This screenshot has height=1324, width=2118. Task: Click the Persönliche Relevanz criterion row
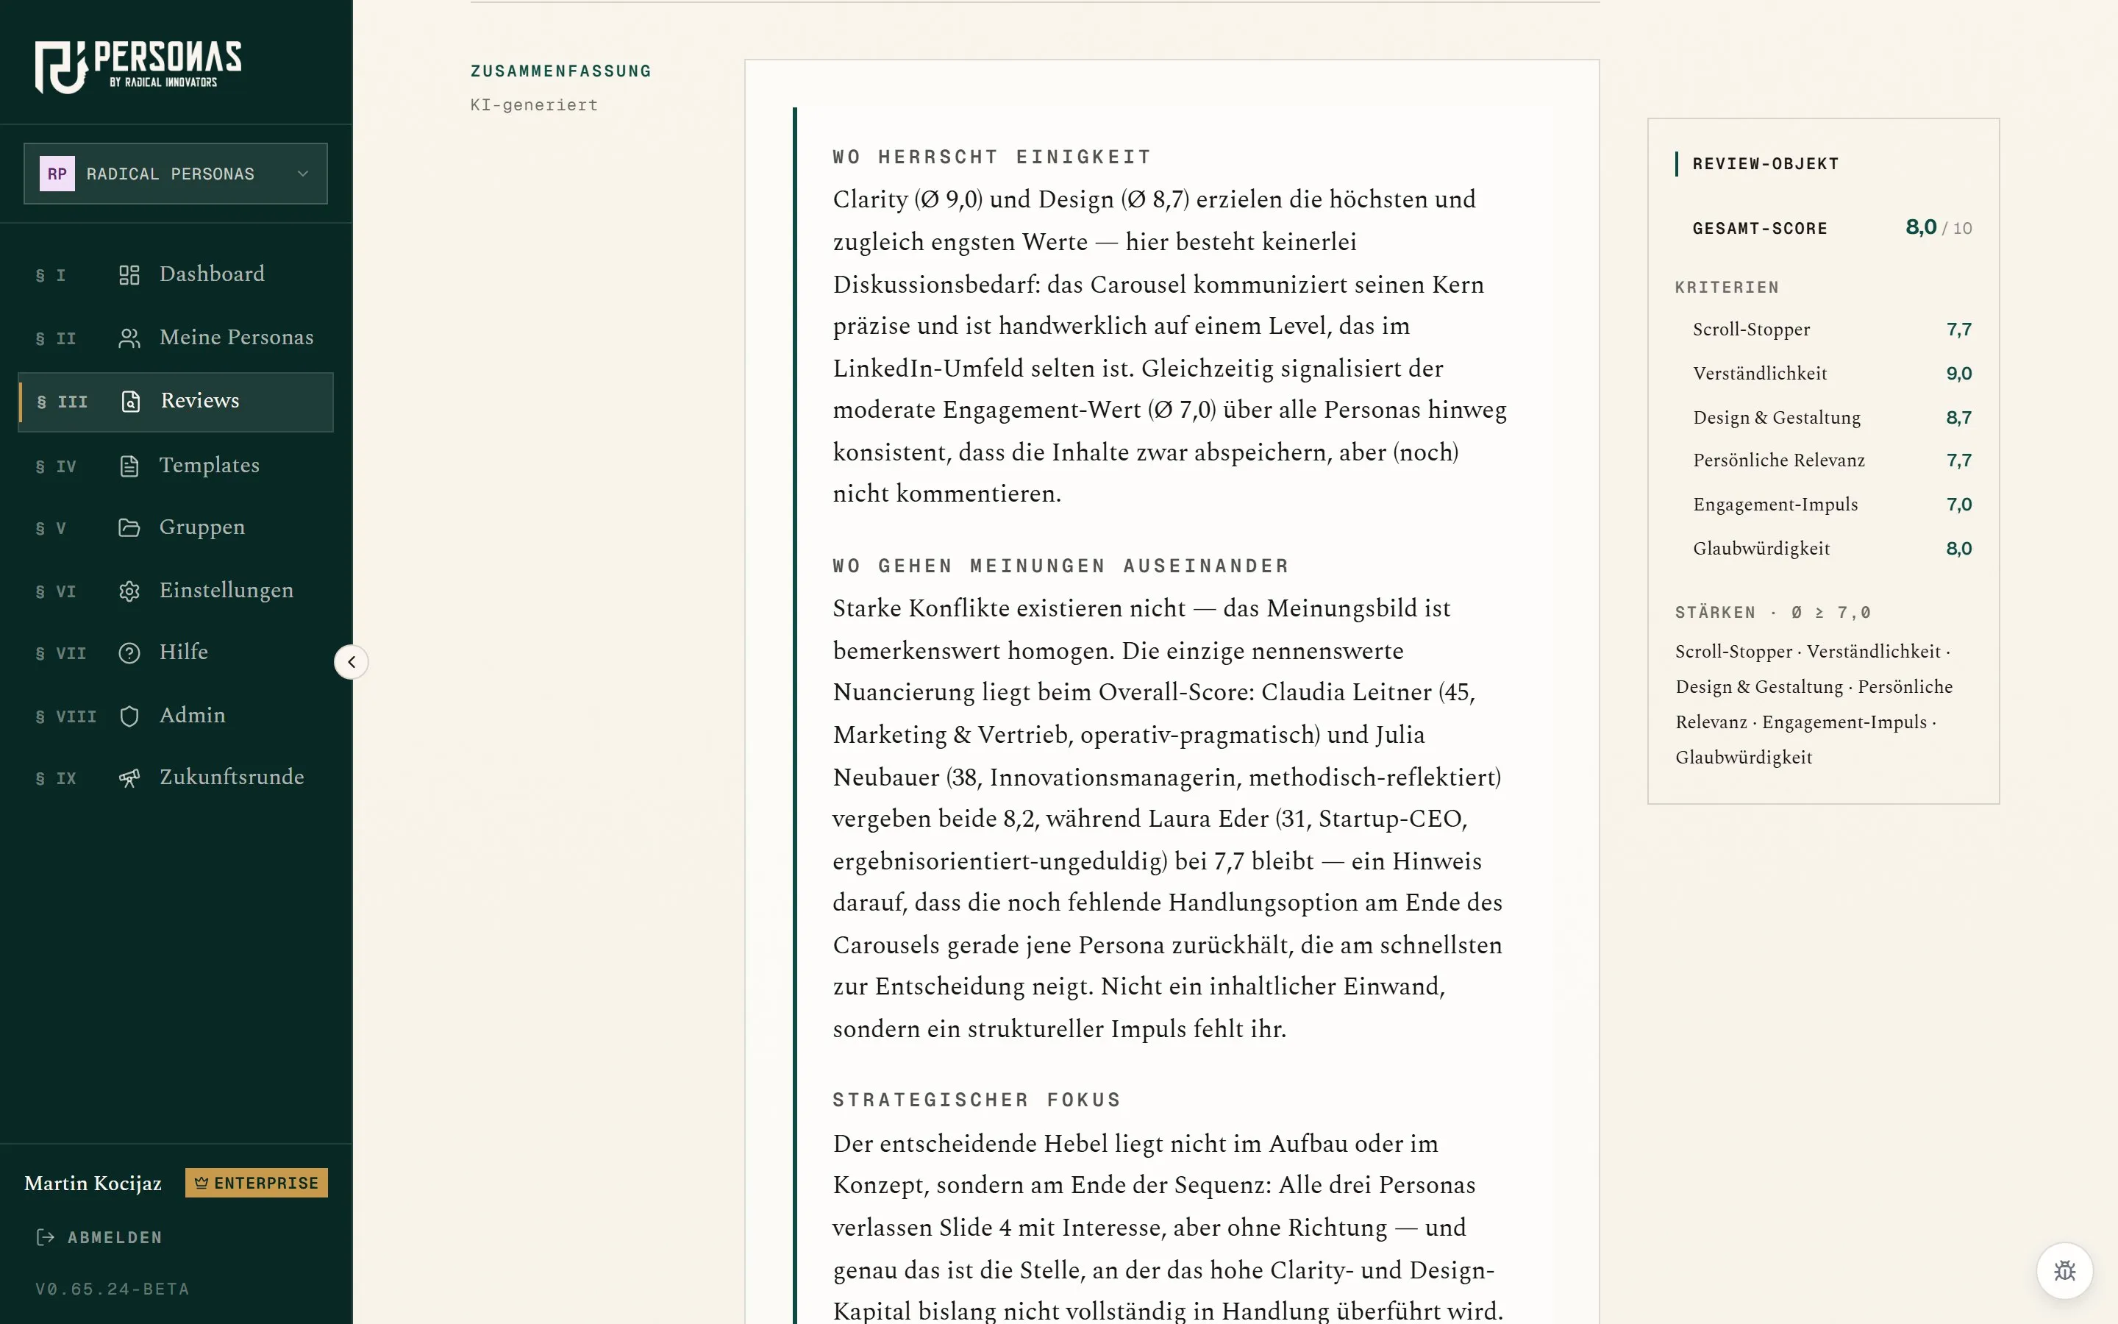1832,460
